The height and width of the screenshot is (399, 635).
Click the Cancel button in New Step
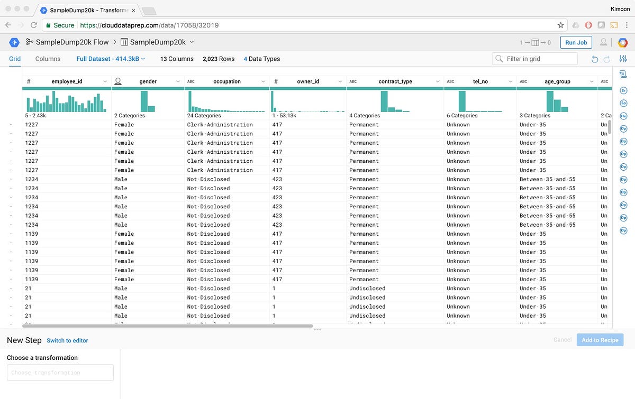[562, 340]
